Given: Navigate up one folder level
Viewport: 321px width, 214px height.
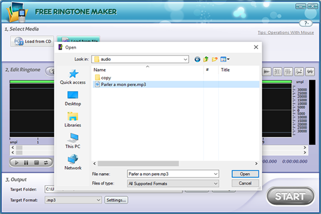Looking at the screenshot, I should (x=206, y=59).
